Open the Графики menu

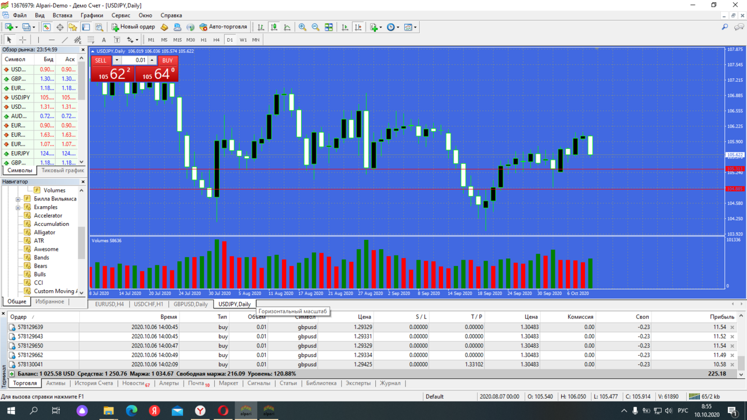(x=91, y=16)
